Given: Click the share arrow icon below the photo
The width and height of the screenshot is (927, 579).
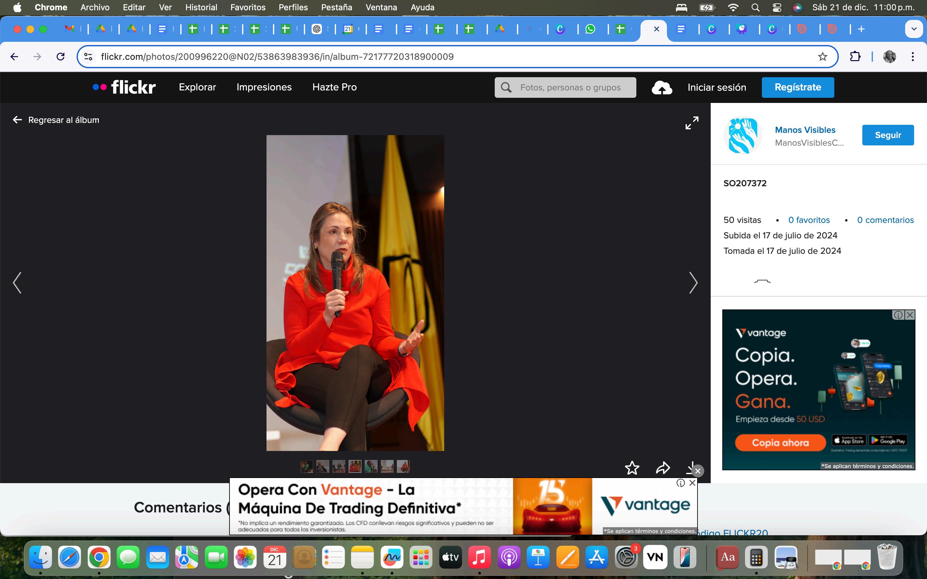Looking at the screenshot, I should pyautogui.click(x=663, y=468).
